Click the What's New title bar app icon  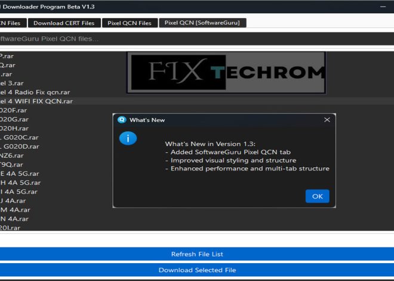122,120
